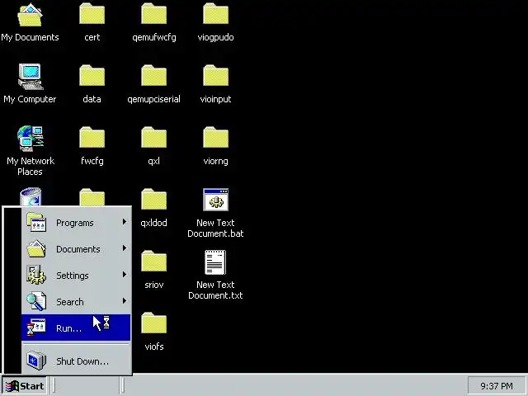Choose Shut Down... from the Start menu
Viewport: 528px width, 396px height.
coord(76,361)
